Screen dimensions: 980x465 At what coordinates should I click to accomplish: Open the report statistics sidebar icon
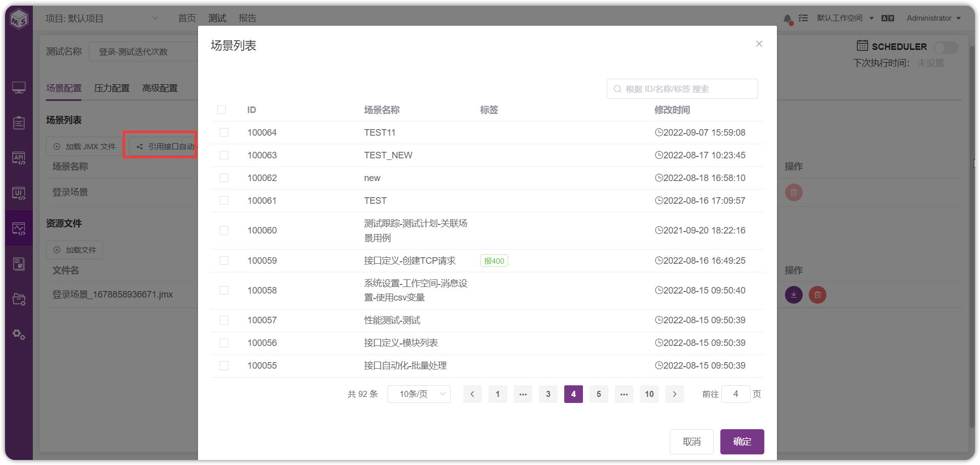(19, 264)
